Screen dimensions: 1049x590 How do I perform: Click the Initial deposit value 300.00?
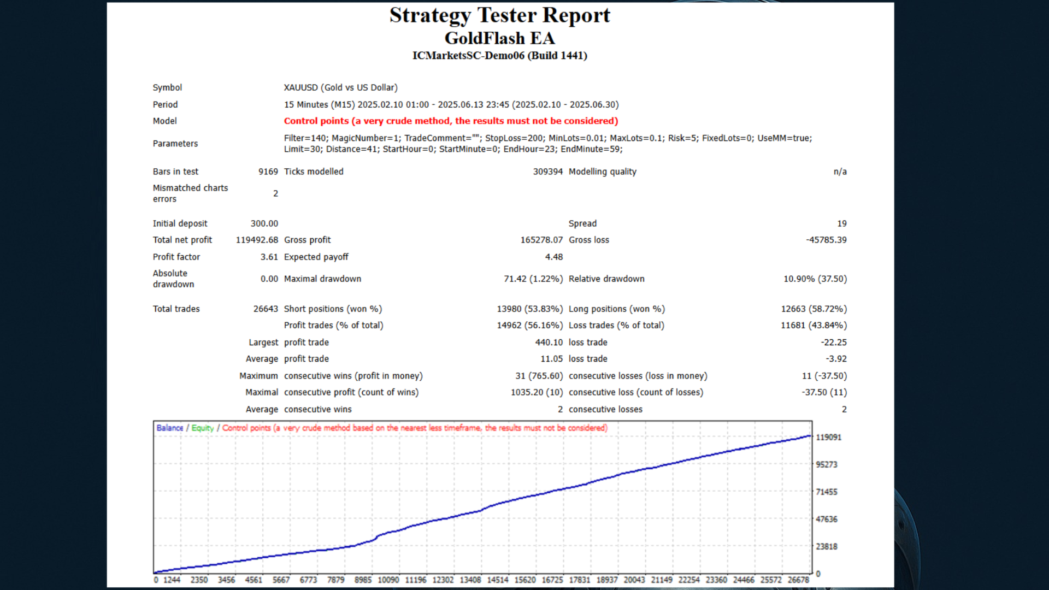pyautogui.click(x=264, y=223)
